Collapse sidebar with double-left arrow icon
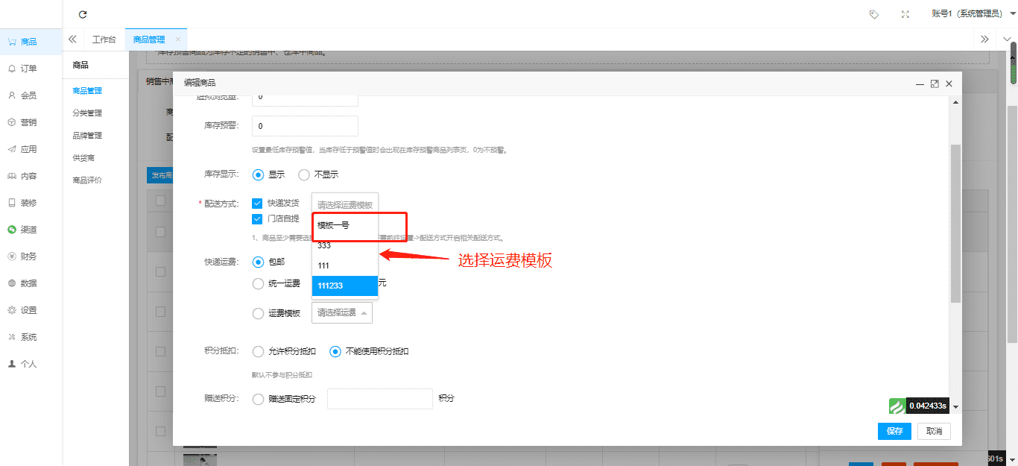This screenshot has height=466, width=1018. (x=72, y=40)
